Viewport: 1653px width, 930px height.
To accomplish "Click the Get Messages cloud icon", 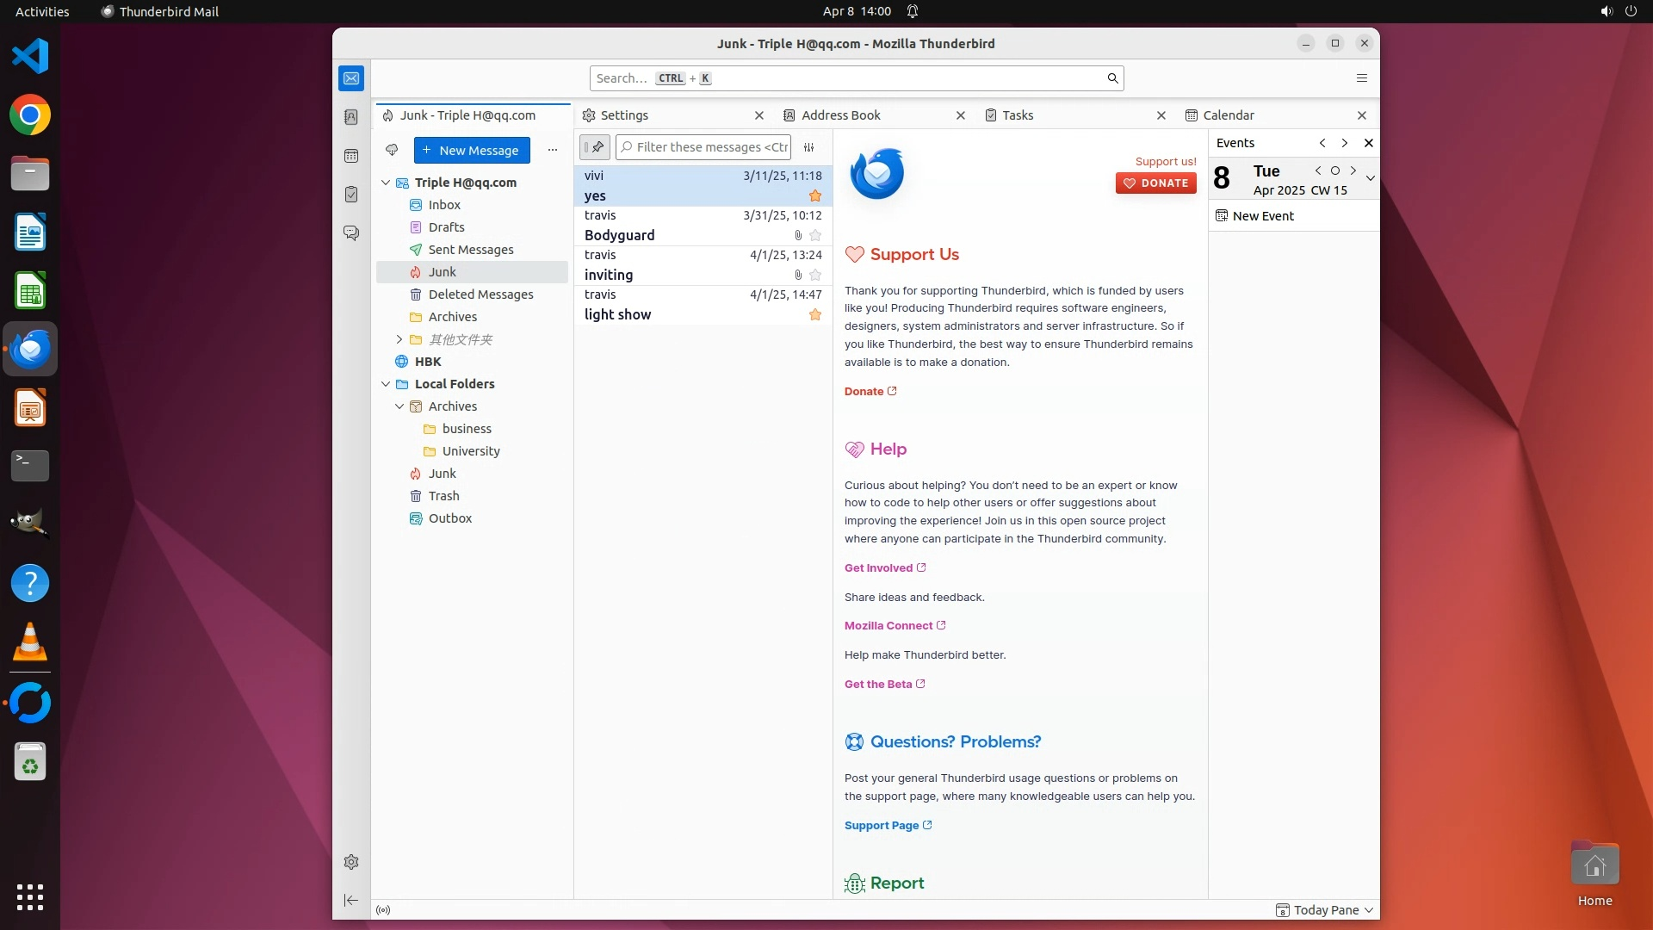I will click(x=392, y=150).
